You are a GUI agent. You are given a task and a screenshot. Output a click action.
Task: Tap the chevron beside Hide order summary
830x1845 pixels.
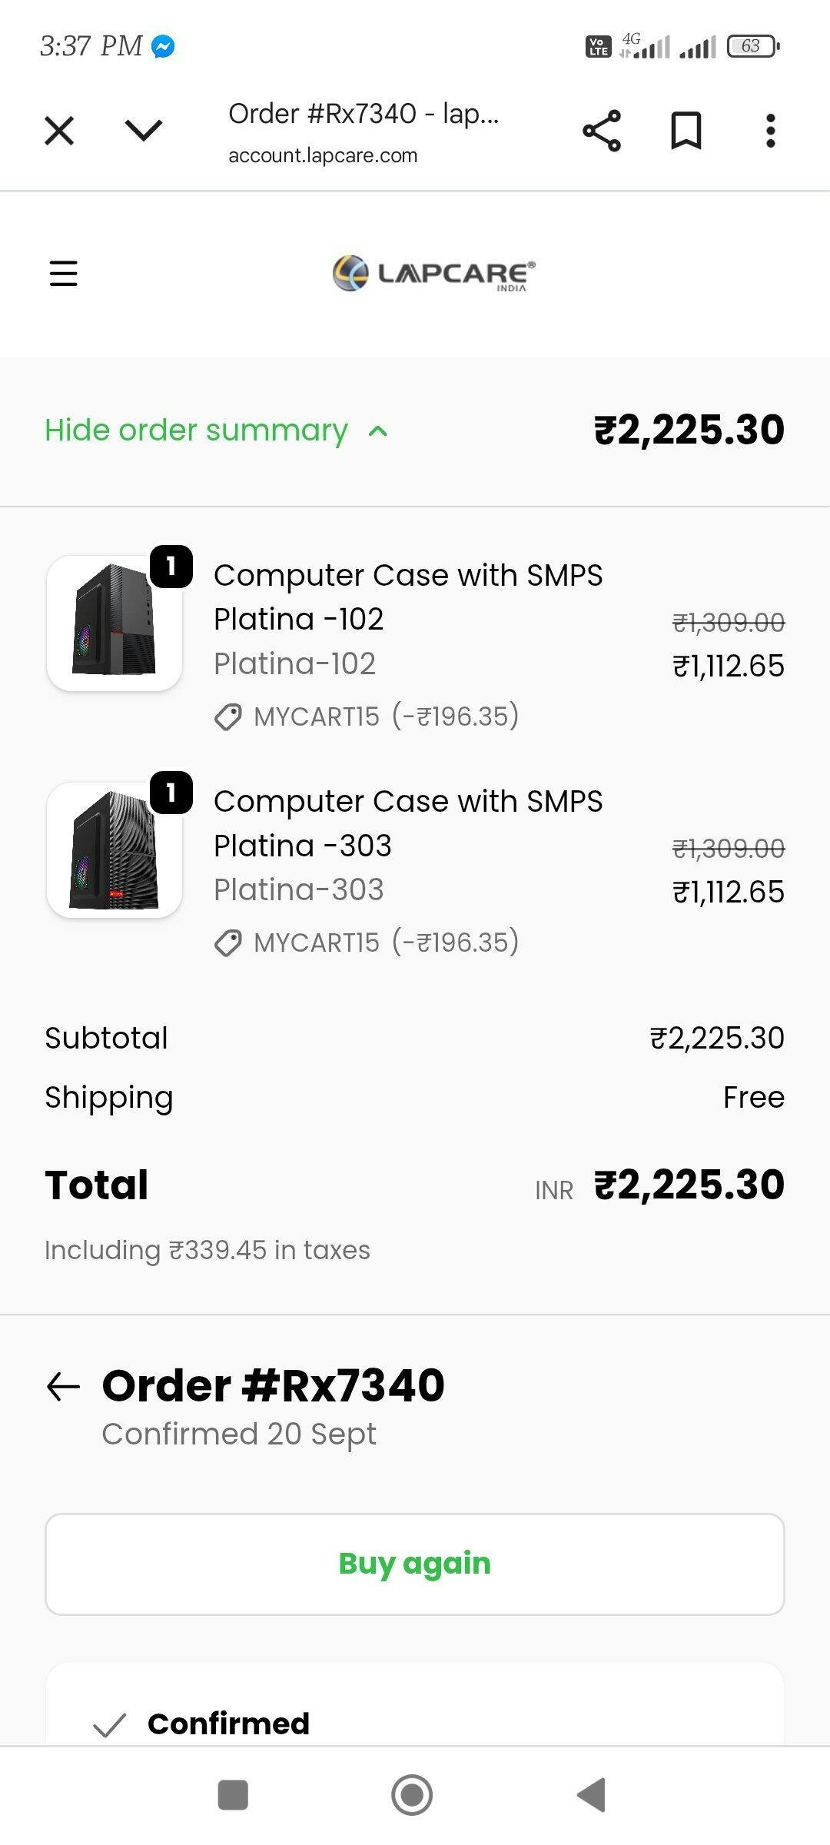click(x=378, y=431)
